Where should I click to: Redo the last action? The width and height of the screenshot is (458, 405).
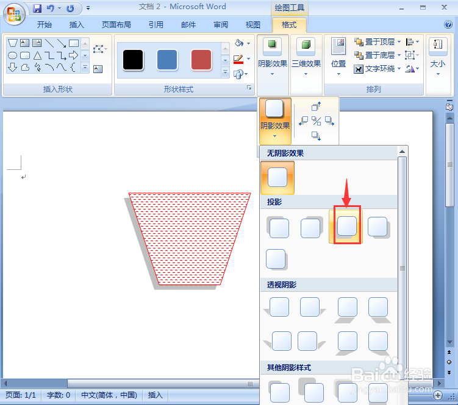(x=70, y=8)
